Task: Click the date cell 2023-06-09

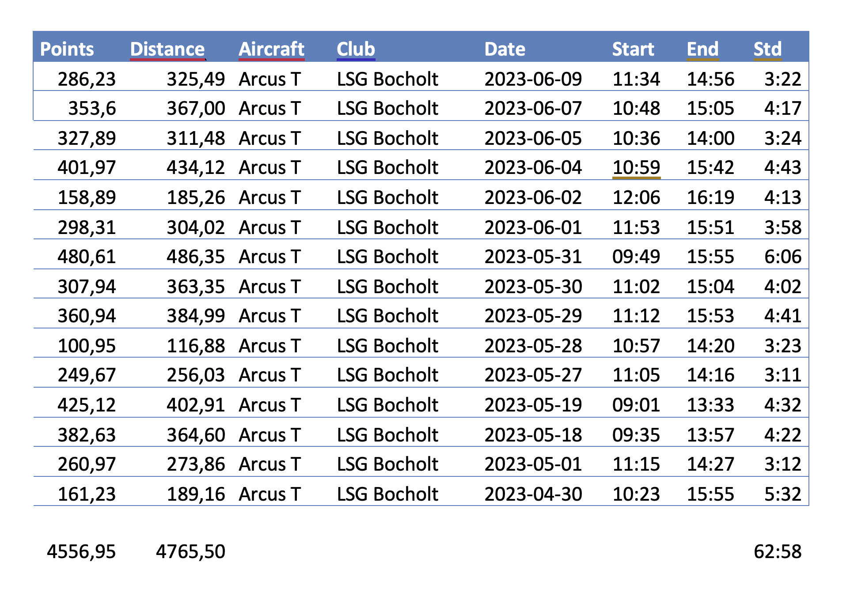Action: pos(533,79)
